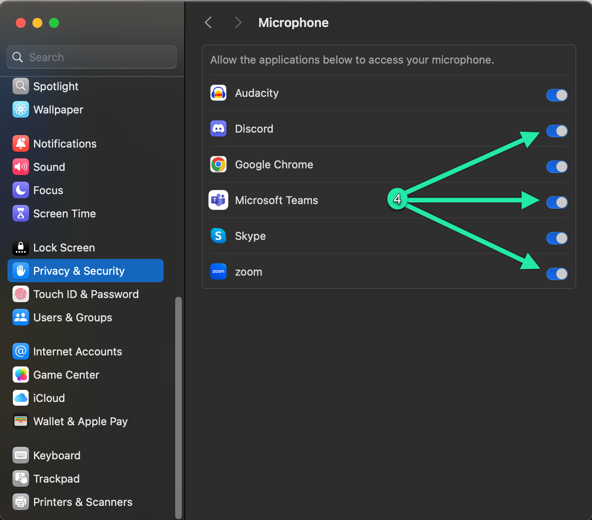The image size is (592, 520).
Task: Click the Sound speaker icon
Action: pos(21,167)
